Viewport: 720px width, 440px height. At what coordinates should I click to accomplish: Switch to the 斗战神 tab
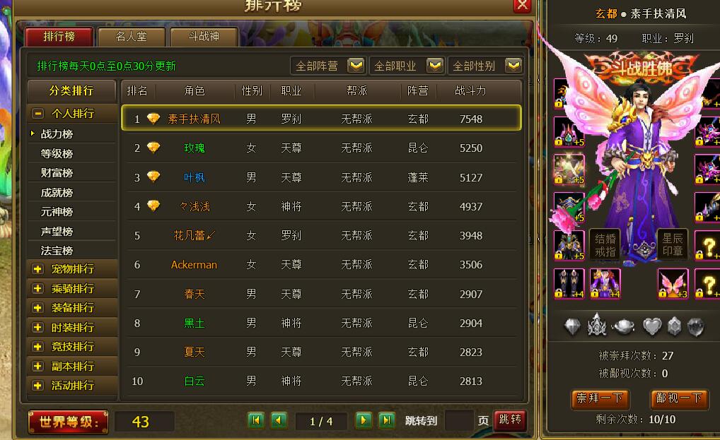[204, 37]
